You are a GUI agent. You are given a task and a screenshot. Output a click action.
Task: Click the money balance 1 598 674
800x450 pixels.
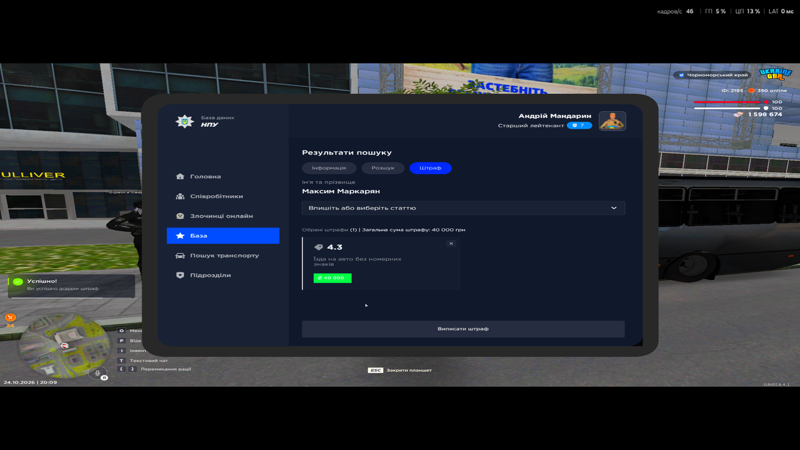[x=765, y=114]
